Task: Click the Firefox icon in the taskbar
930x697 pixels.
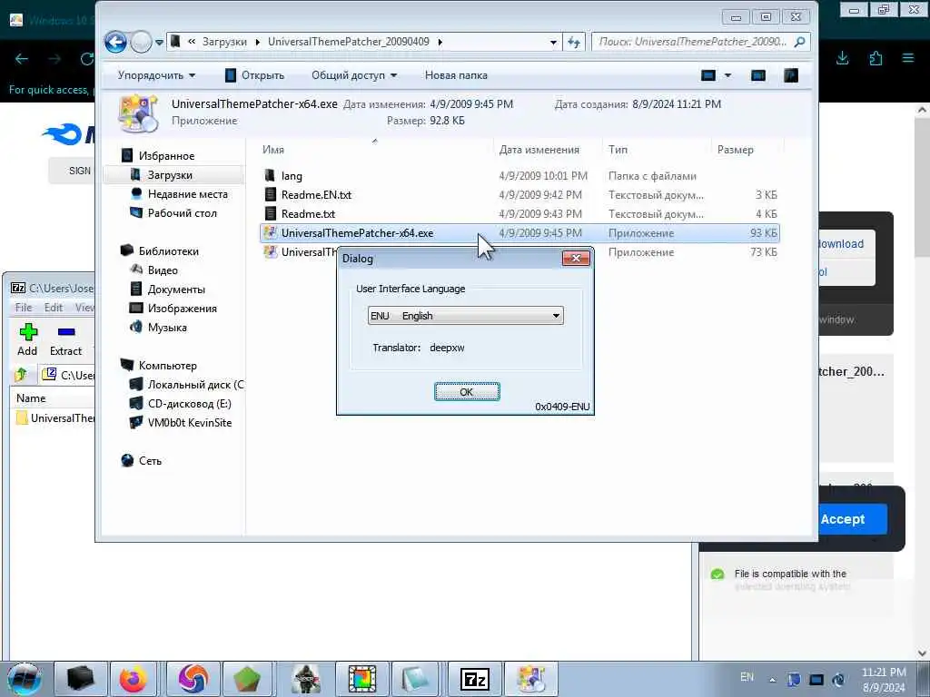Action: click(x=133, y=679)
